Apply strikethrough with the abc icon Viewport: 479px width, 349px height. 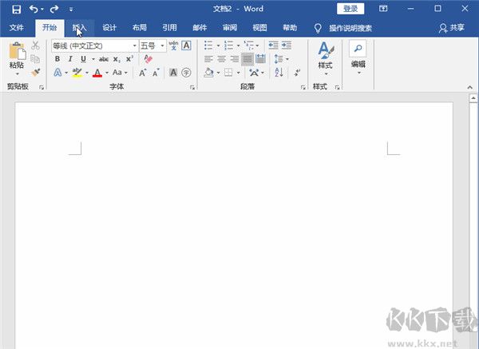coord(104,59)
